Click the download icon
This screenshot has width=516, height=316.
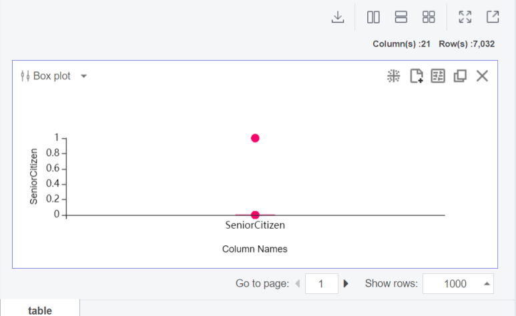coord(338,17)
